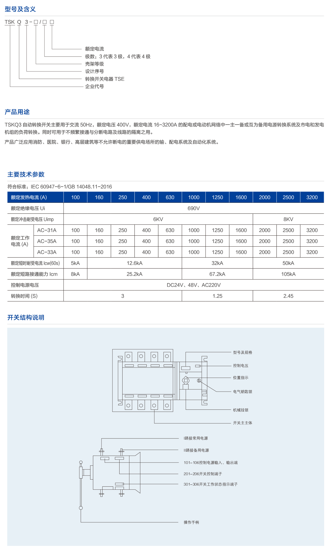Select the 105kA cell
The width and height of the screenshot is (329, 550).
pyautogui.click(x=288, y=274)
